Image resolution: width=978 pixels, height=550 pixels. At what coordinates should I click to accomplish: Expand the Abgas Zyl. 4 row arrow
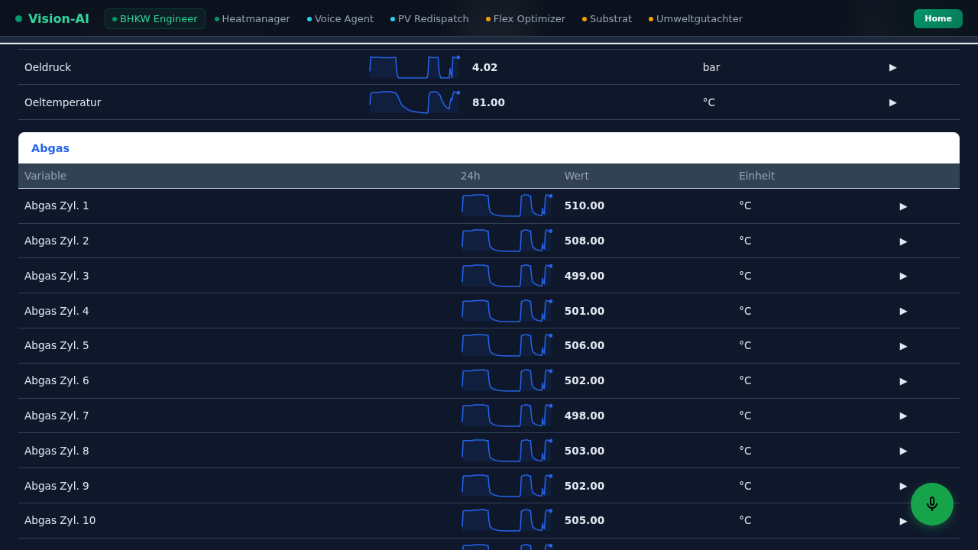pyautogui.click(x=903, y=311)
